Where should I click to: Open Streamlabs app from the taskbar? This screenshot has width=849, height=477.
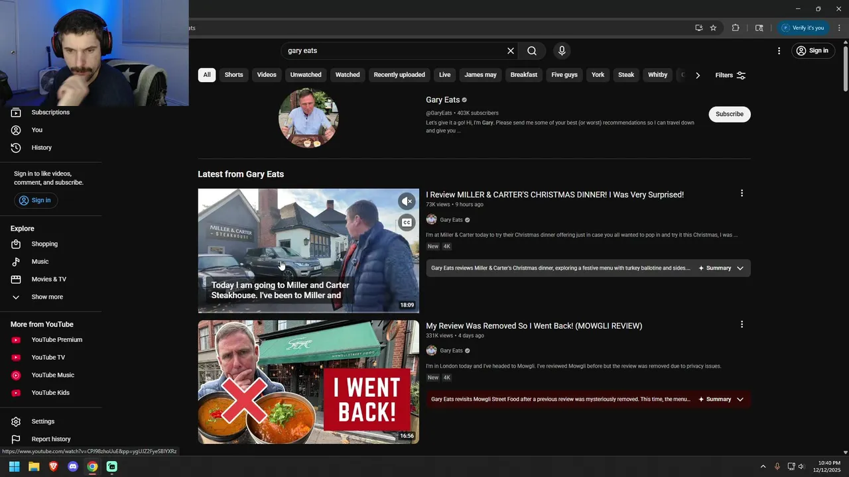click(112, 466)
